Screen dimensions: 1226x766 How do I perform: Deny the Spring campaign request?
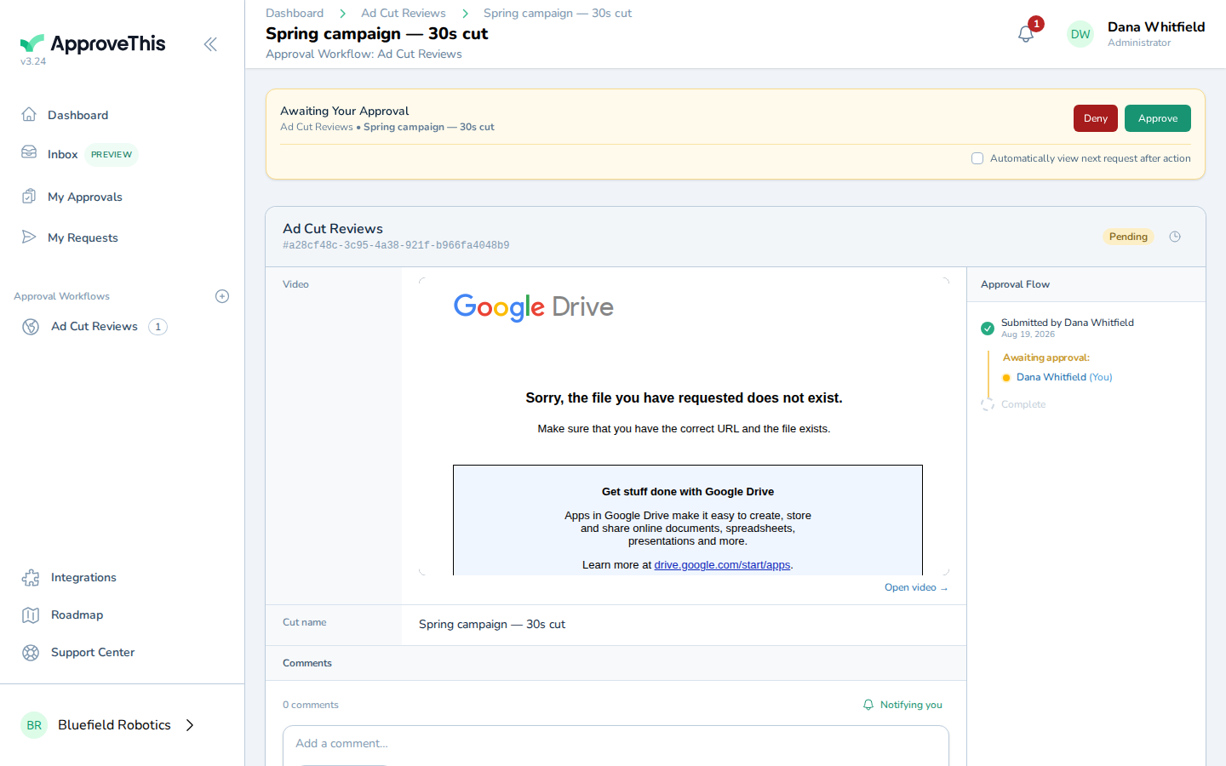click(x=1096, y=118)
